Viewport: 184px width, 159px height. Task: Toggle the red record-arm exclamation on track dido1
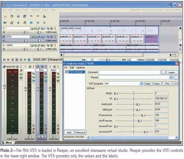coord(55,45)
